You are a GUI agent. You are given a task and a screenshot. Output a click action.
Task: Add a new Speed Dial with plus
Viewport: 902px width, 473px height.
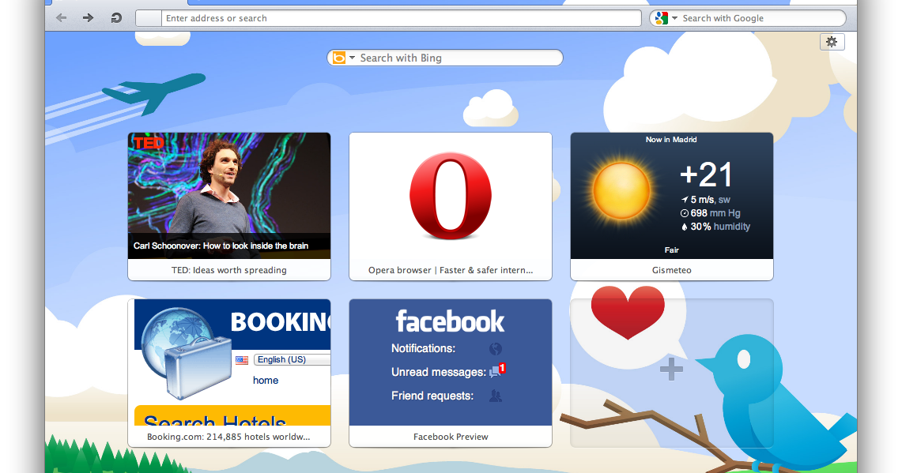[671, 369]
